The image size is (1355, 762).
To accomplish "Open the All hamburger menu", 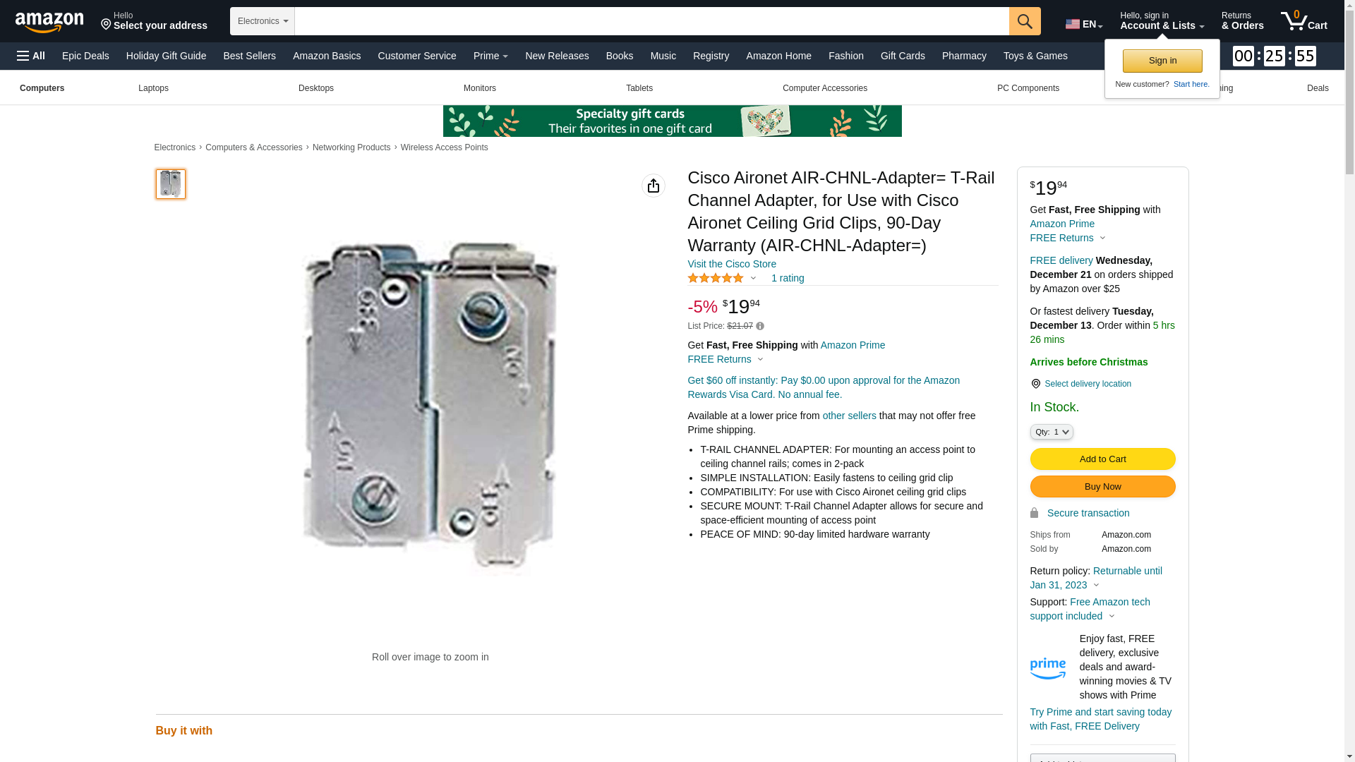I will coord(31,56).
